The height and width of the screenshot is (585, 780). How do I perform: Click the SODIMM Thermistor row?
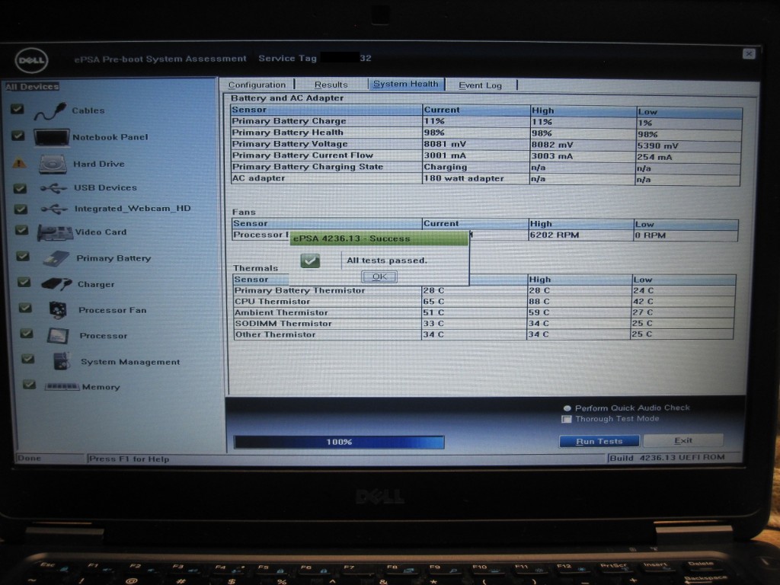click(484, 323)
